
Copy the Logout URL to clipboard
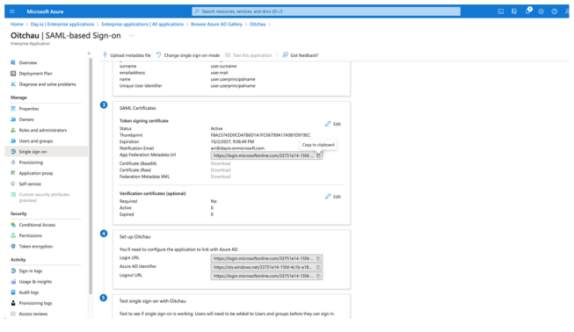click(x=318, y=276)
